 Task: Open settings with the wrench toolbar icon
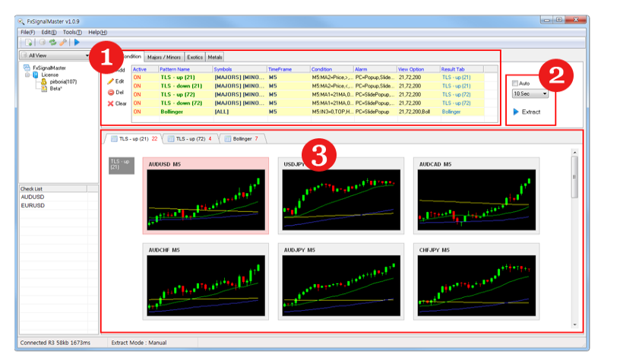point(63,43)
